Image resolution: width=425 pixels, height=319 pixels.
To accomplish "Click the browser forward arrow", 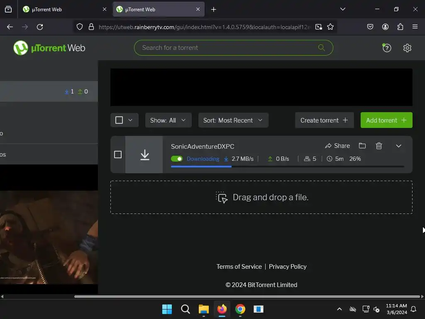I will (25, 27).
